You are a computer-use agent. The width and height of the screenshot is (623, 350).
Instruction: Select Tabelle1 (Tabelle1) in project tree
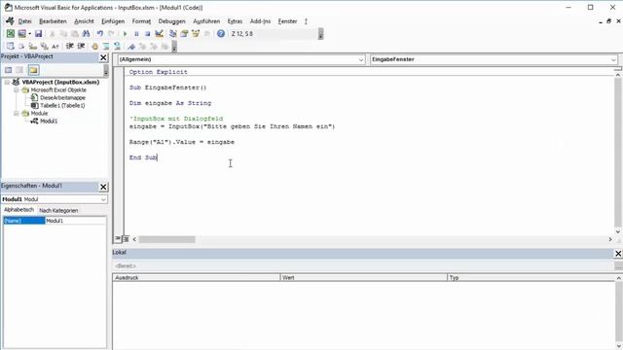62,106
